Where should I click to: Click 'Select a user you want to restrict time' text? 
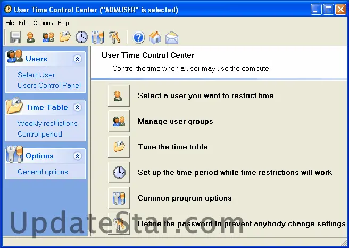(x=206, y=95)
